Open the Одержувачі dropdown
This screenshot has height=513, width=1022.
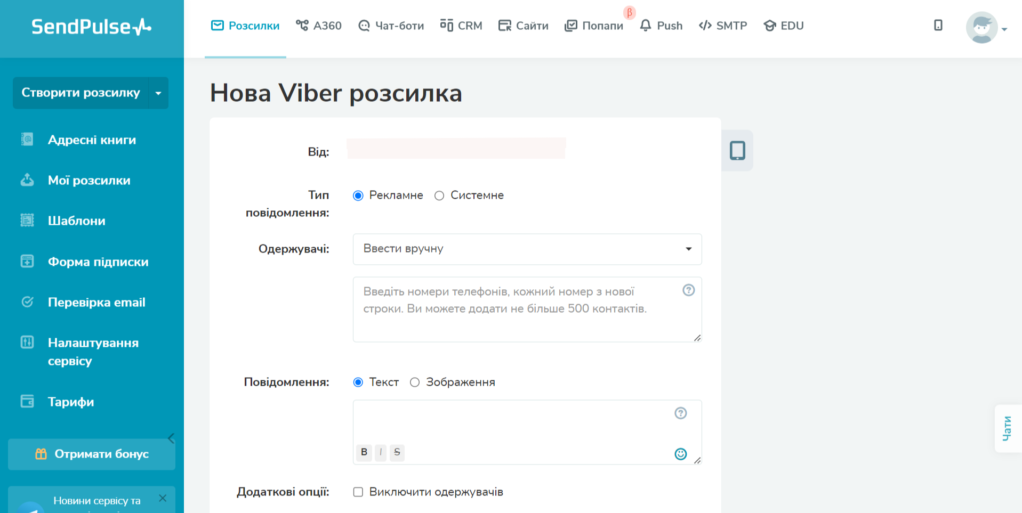point(527,249)
